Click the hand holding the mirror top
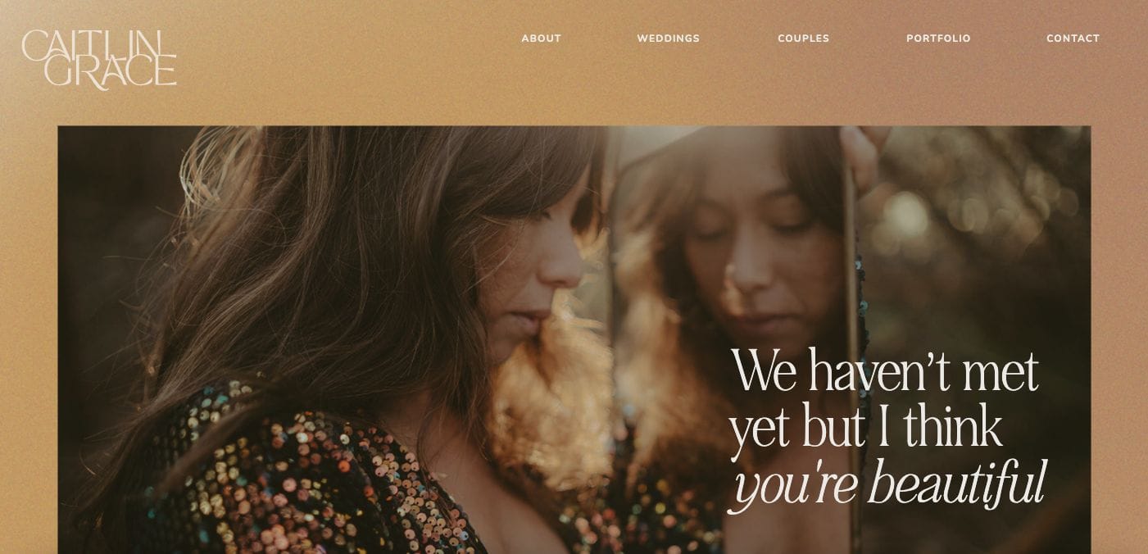This screenshot has width=1148, height=554. click(864, 156)
